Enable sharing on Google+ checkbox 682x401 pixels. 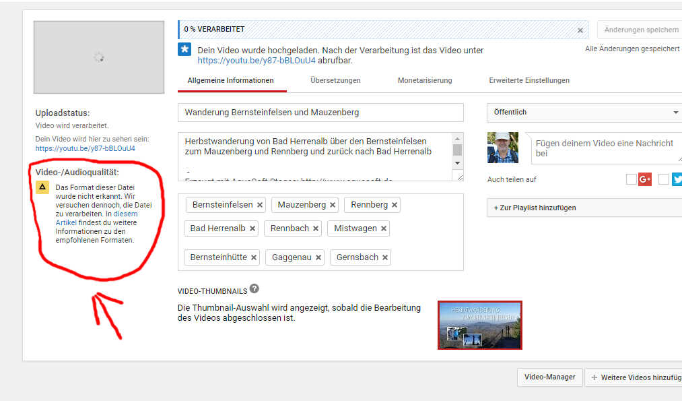pos(631,179)
